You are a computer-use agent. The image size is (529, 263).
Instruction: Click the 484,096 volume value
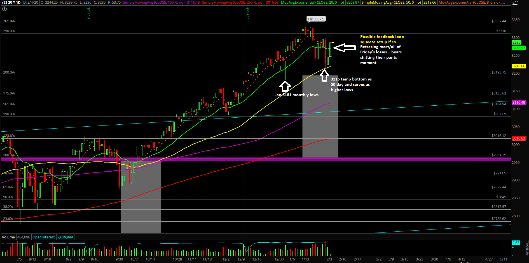tap(24, 237)
